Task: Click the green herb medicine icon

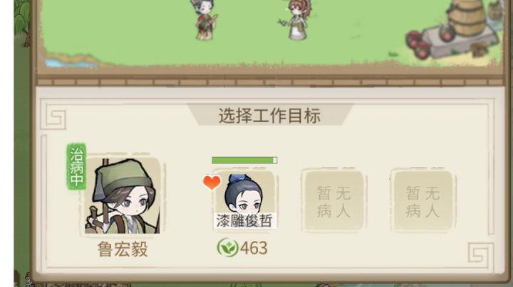Action: [x=227, y=247]
